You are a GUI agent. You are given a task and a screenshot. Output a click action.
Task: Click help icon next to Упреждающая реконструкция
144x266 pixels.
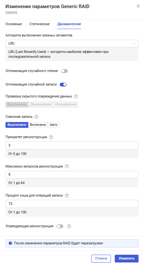pyautogui.click(x=69, y=226)
